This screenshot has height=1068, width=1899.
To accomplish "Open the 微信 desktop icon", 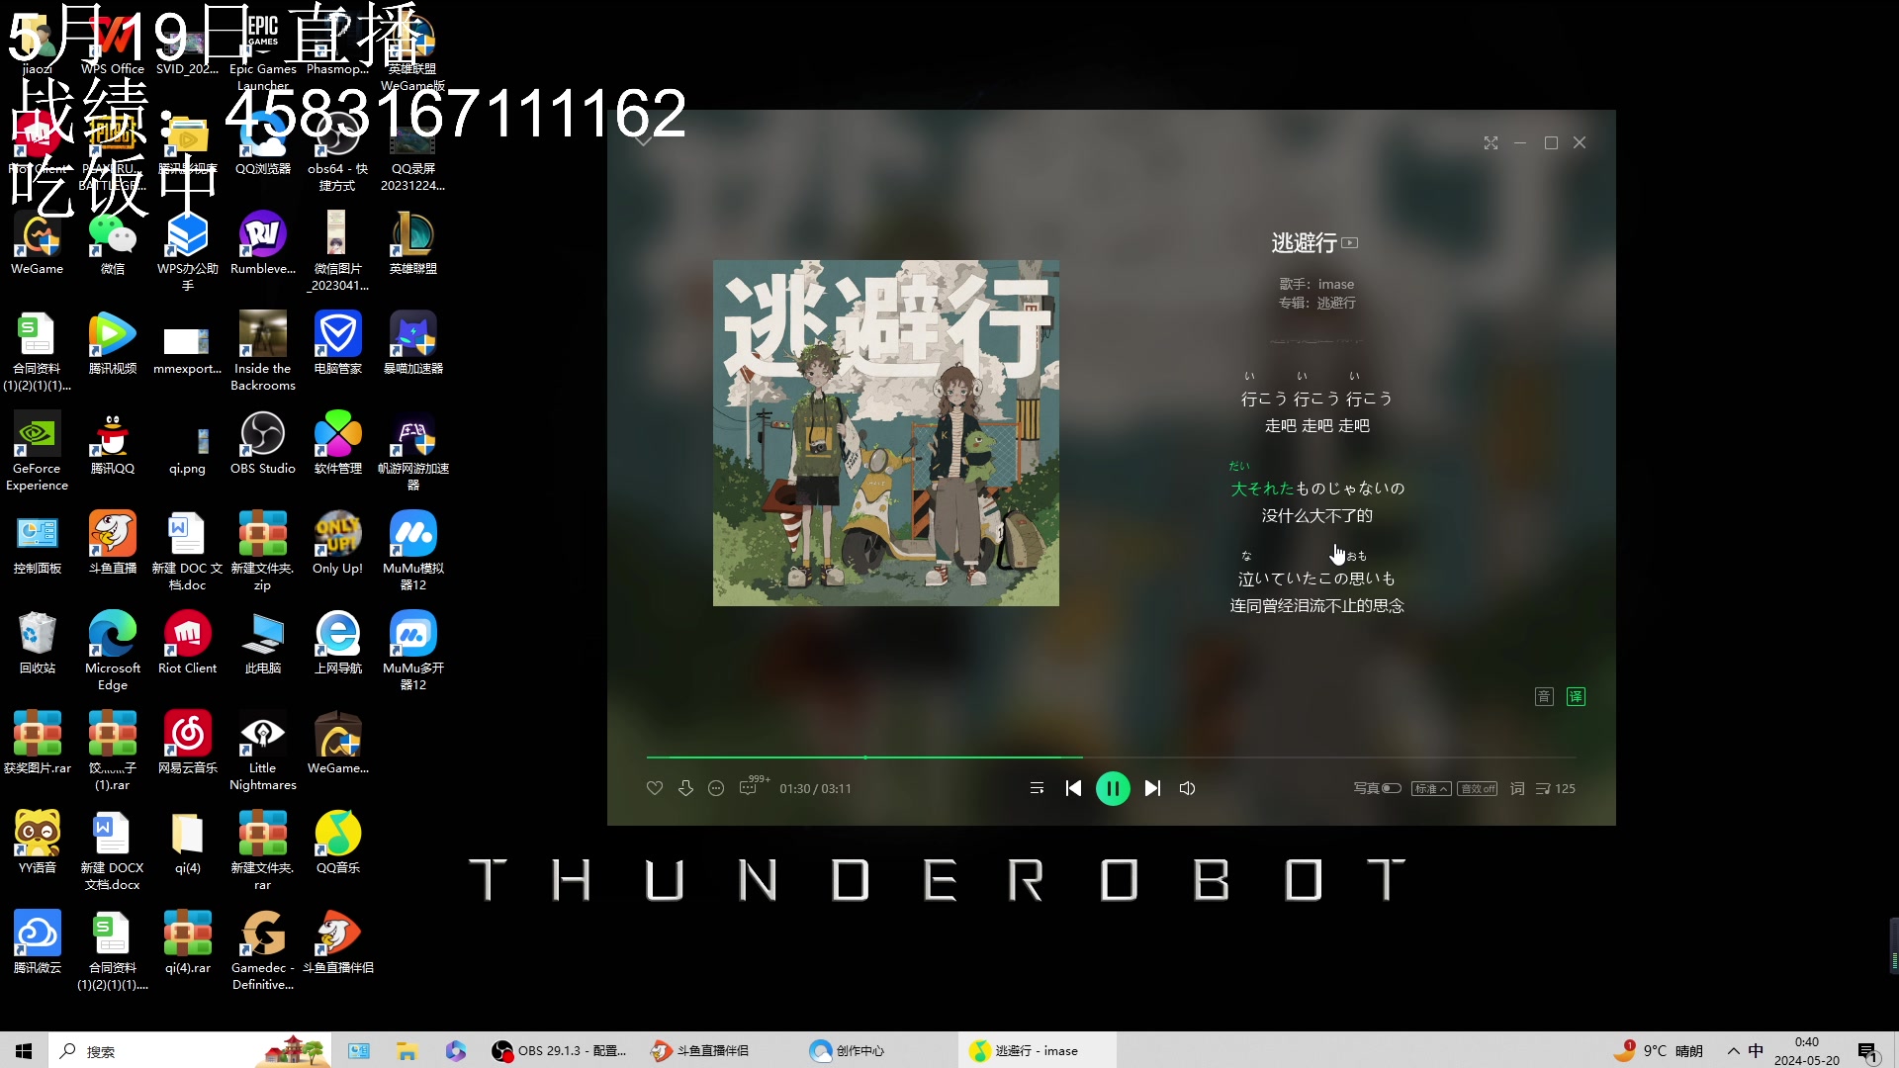I will pos(113,243).
